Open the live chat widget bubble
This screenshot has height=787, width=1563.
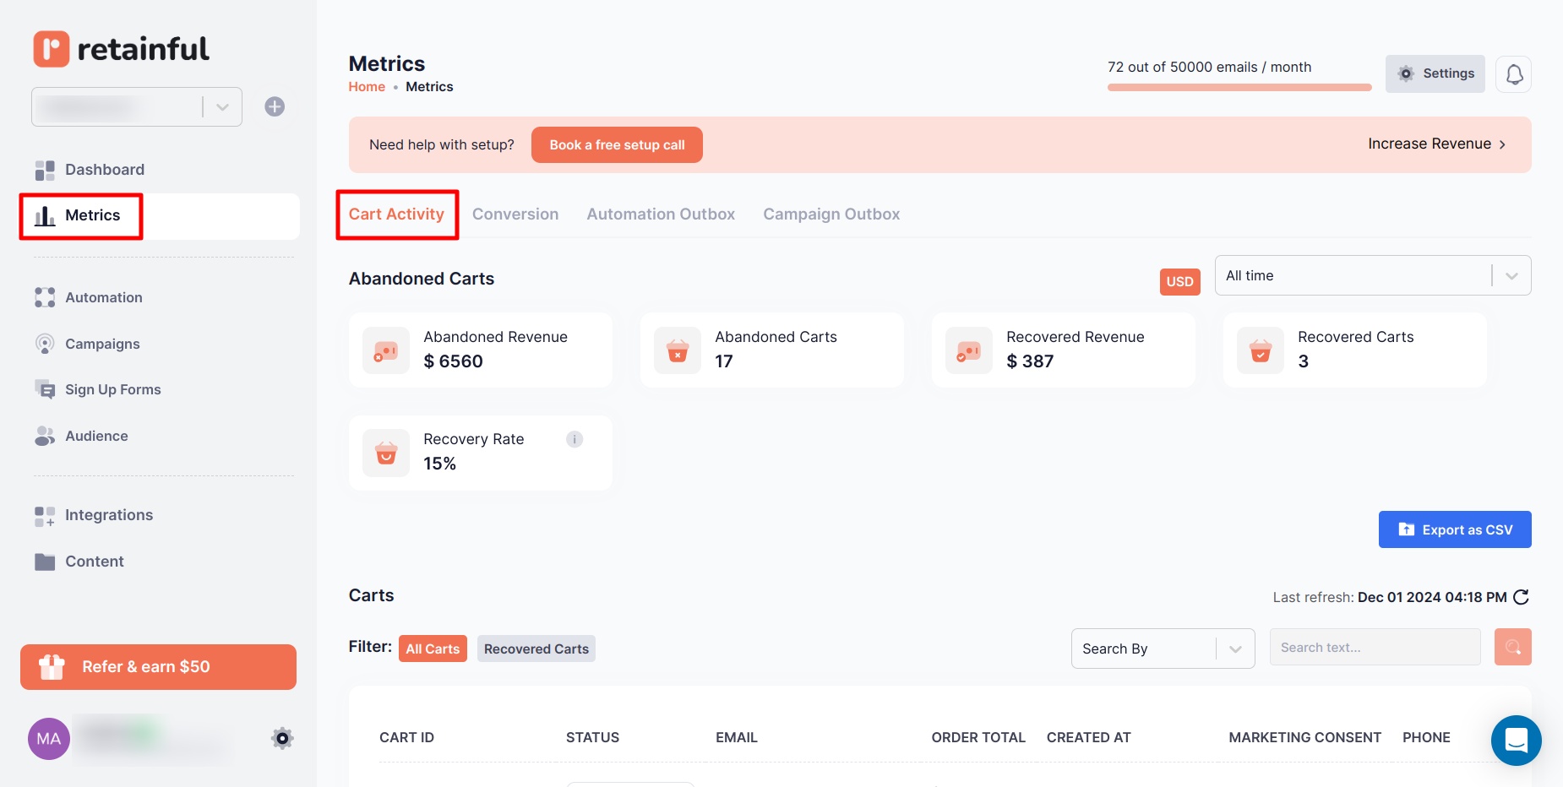pos(1516,741)
